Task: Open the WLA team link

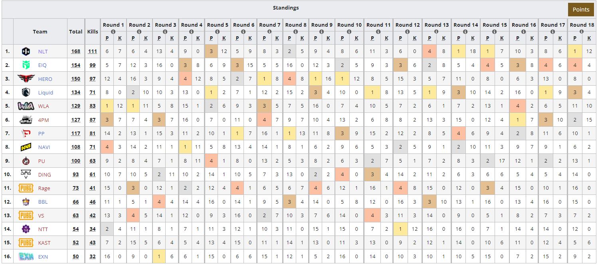Action: 43,106
